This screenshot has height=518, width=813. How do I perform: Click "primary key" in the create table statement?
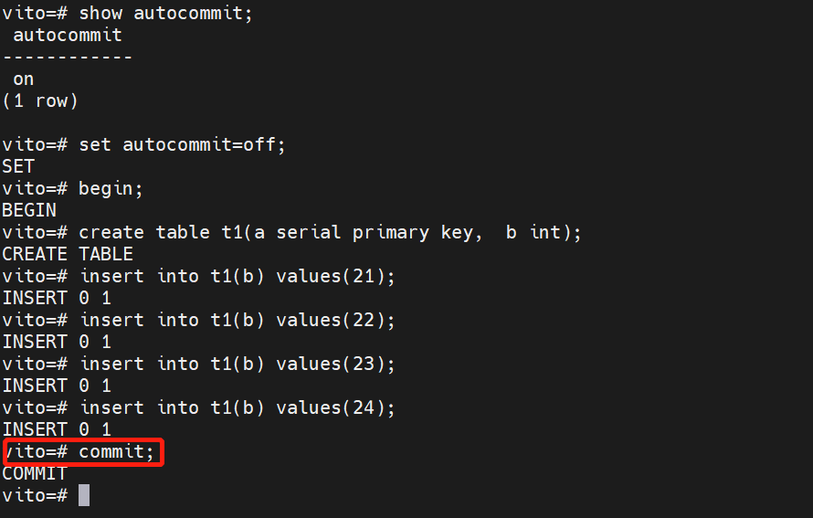click(x=417, y=232)
